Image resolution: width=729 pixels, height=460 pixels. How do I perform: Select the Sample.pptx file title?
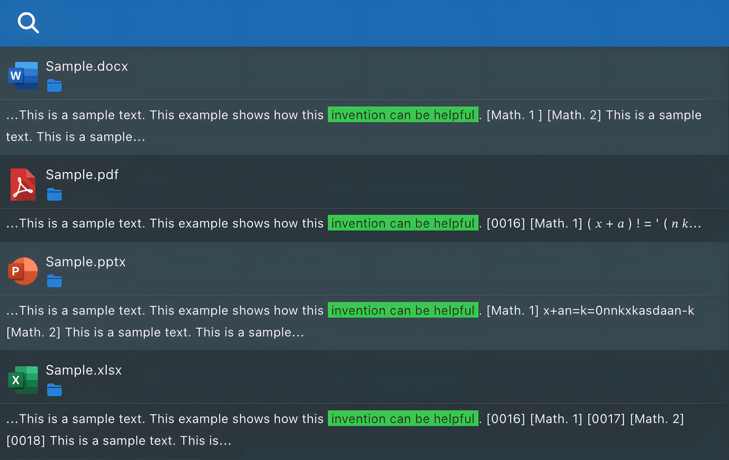coord(86,262)
